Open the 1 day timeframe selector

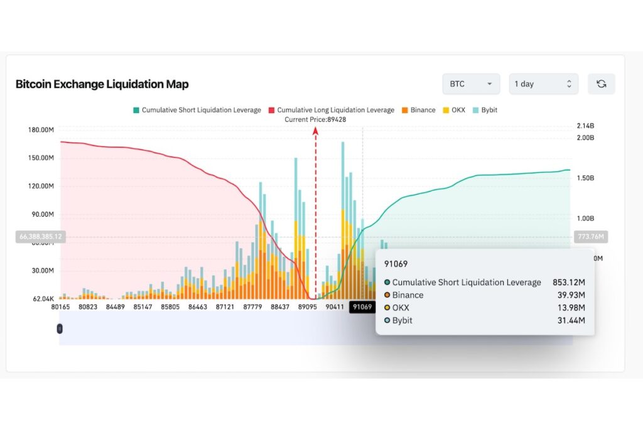coord(543,84)
